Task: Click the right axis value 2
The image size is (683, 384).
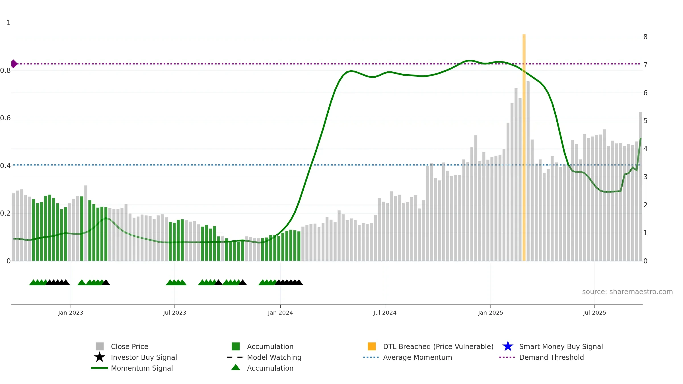Action: tap(645, 205)
